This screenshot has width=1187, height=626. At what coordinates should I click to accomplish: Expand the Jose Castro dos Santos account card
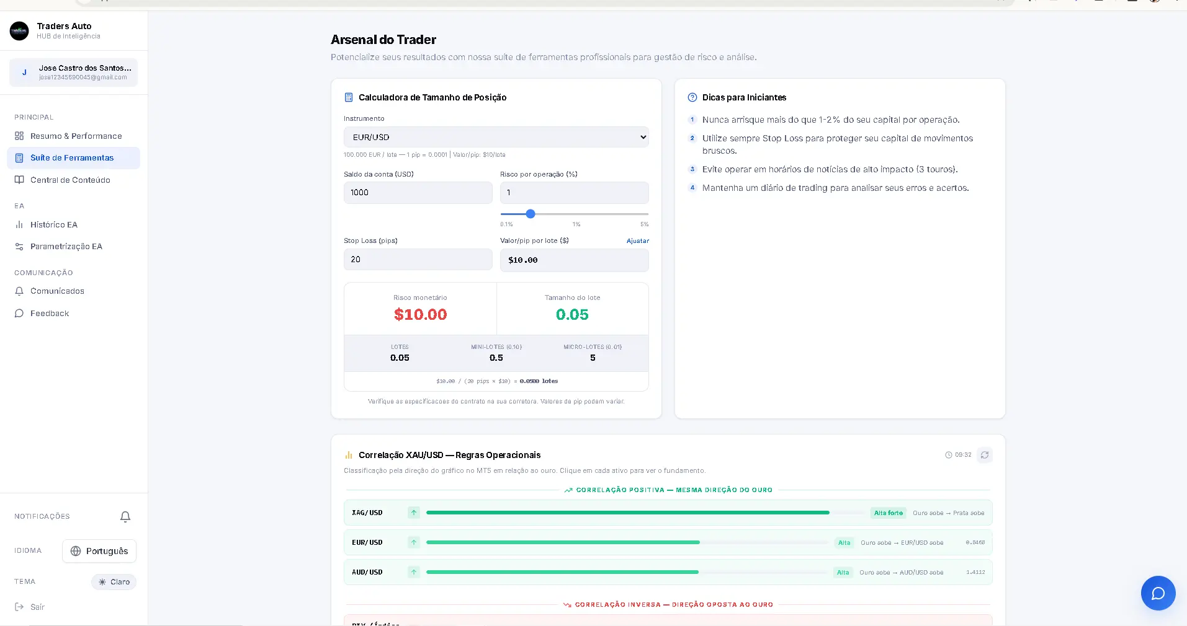click(x=74, y=73)
